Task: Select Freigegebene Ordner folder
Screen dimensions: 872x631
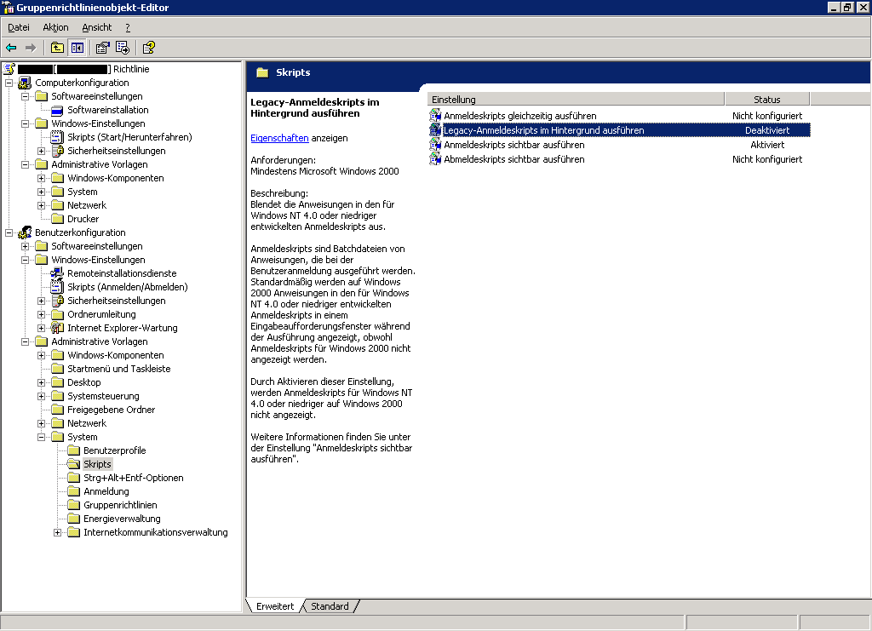Action: pos(112,410)
